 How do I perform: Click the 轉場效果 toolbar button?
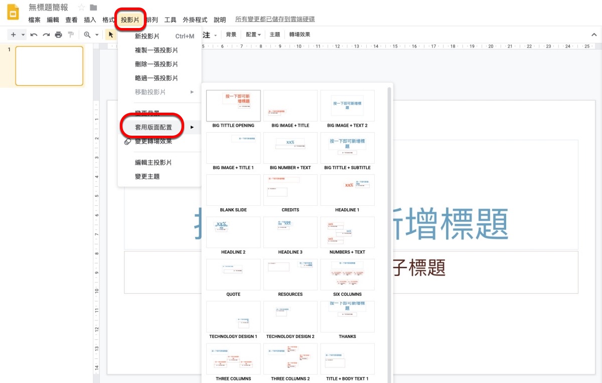tap(299, 35)
